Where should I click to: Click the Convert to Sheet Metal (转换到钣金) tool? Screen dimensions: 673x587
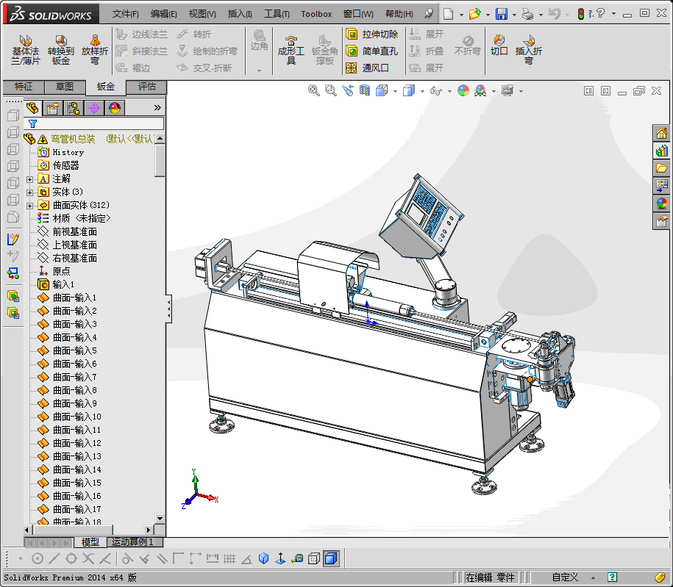[60, 50]
